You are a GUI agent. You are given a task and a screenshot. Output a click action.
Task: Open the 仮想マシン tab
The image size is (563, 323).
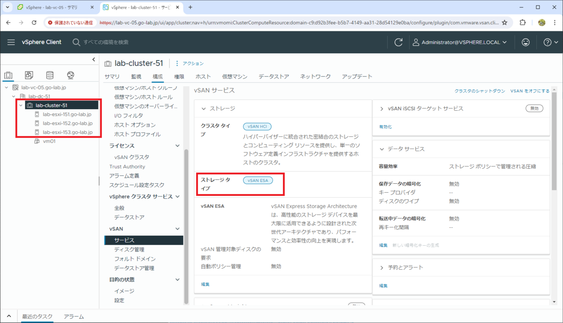click(x=235, y=76)
